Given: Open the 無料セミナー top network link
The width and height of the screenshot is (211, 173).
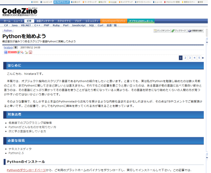Looking at the screenshot, I should point(188,2).
